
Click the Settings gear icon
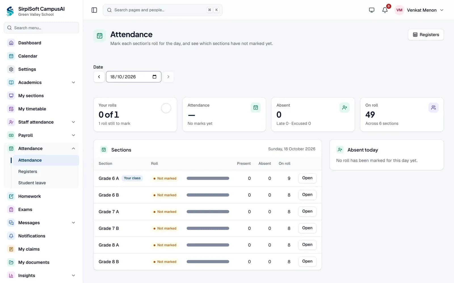pyautogui.click(x=11, y=69)
